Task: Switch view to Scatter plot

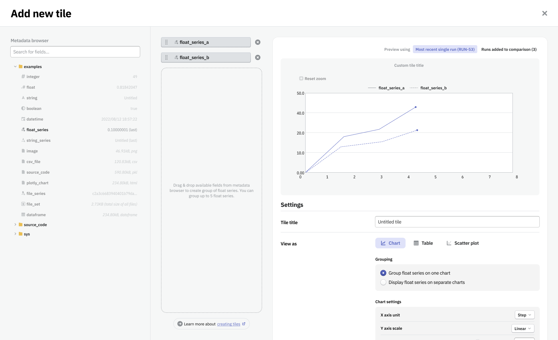Action: (462, 243)
